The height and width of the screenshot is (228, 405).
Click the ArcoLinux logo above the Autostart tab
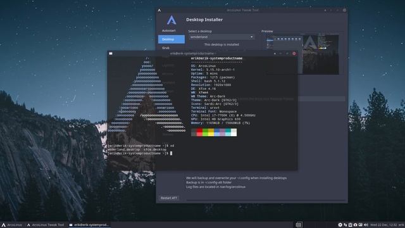171,20
